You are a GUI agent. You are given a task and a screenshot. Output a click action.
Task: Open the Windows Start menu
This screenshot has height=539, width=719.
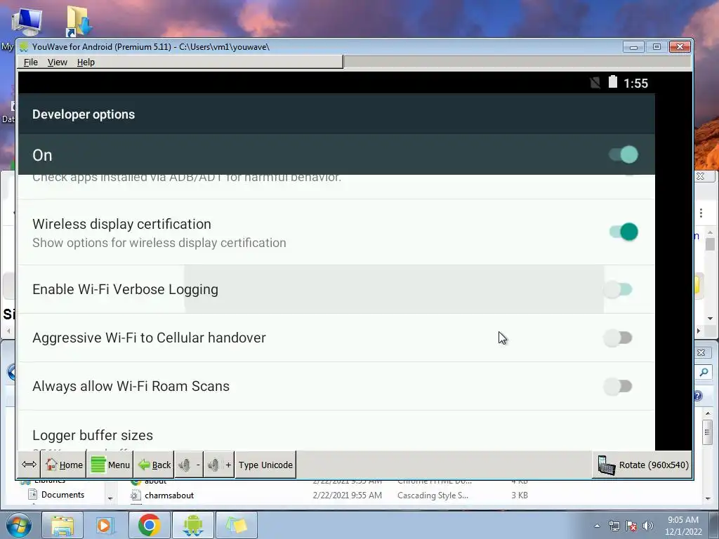[19, 525]
